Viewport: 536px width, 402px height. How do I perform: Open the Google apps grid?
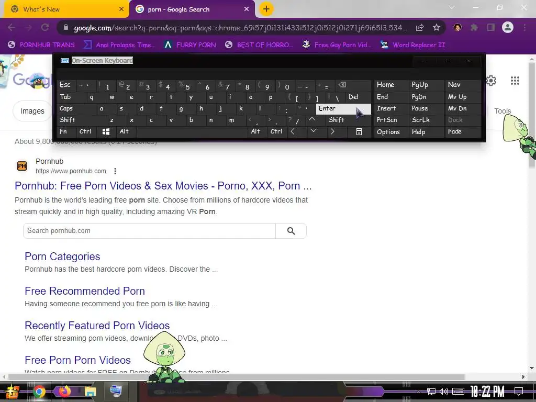point(515,81)
